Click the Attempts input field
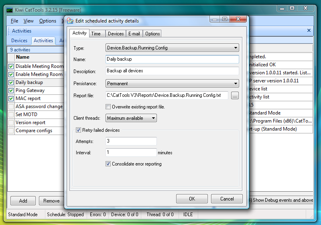This screenshot has width=321, height=225. pyautogui.click(x=131, y=141)
